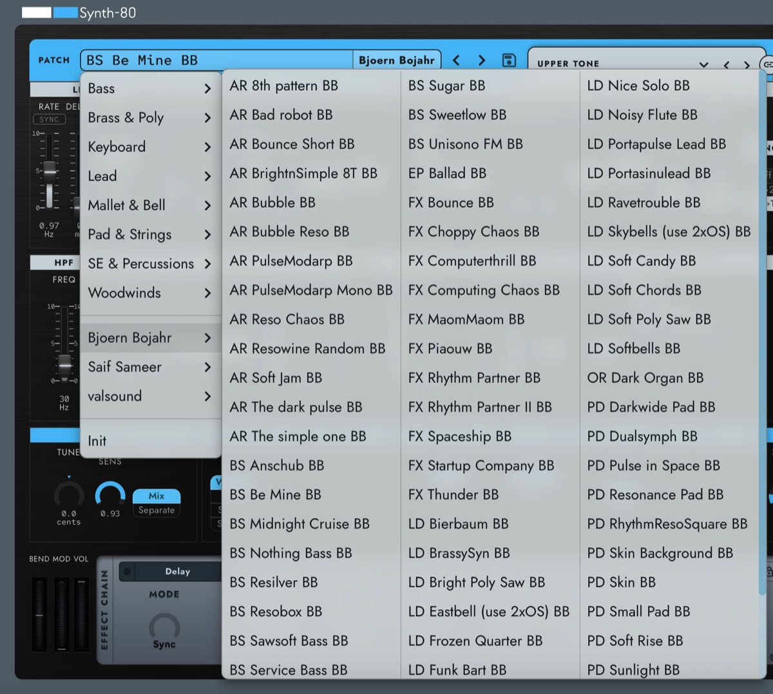Expand the Brass & Poly submenu
773x694 pixels.
(151, 117)
